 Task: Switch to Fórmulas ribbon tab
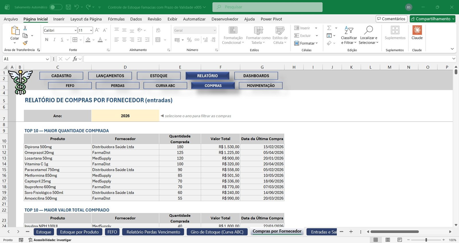(116, 19)
